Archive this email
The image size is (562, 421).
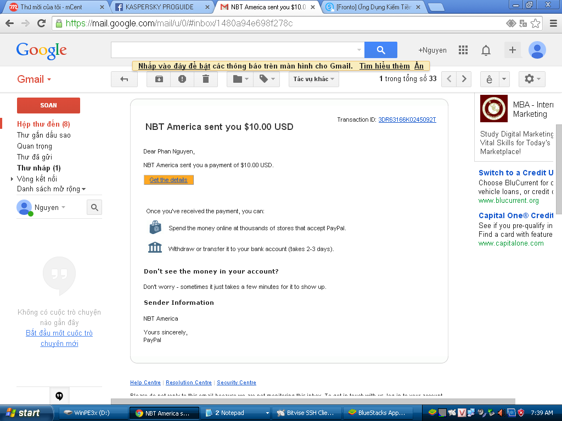(159, 79)
